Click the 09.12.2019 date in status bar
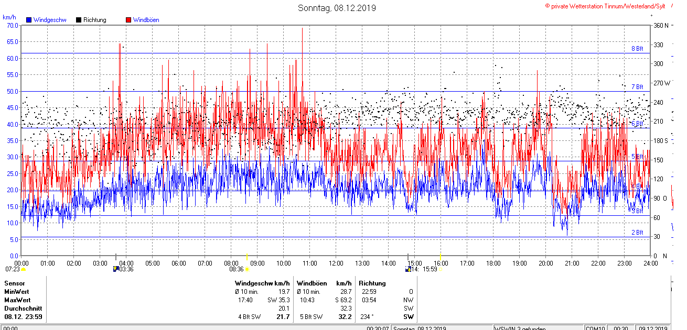This screenshot has width=687, height=330. [653, 328]
